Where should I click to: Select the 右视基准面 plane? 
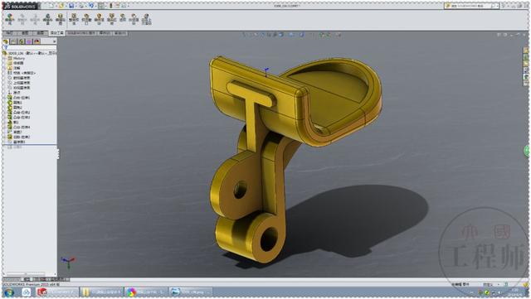coord(22,88)
